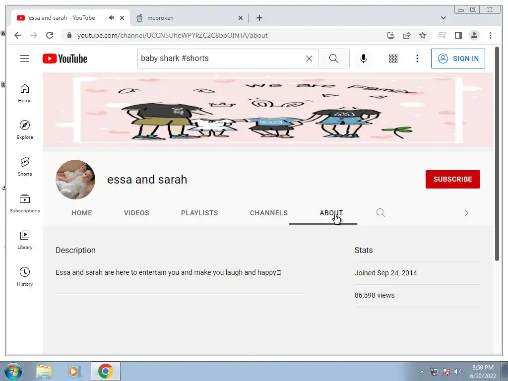Open Shorts in sidebar
Image resolution: width=508 pixels, height=381 pixels.
coord(25,167)
